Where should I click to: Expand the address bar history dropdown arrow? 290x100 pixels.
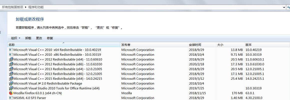[284, 7]
